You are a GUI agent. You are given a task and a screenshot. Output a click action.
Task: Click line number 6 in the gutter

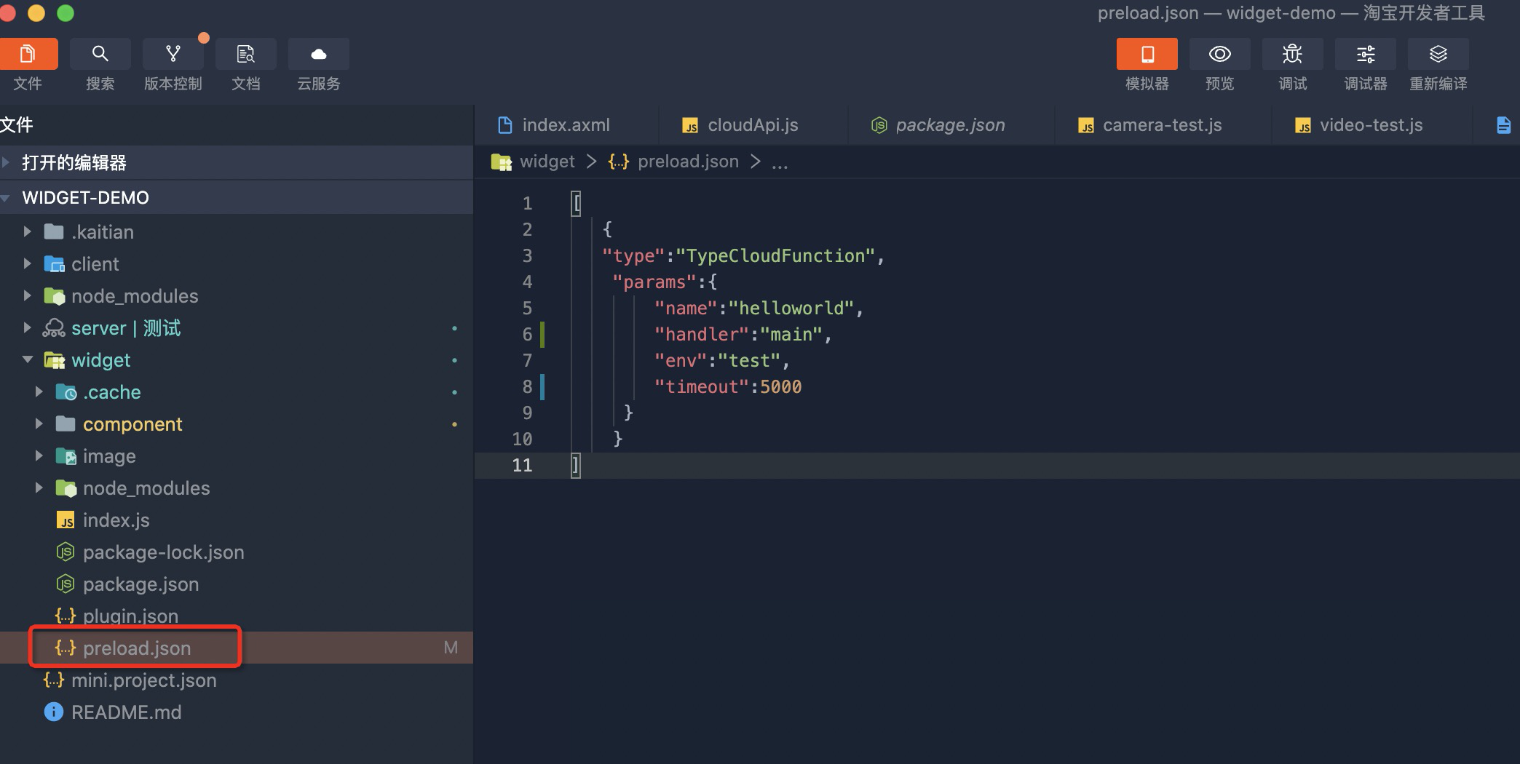[528, 334]
